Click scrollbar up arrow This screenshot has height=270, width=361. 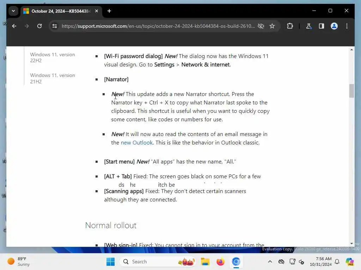pos(351,50)
